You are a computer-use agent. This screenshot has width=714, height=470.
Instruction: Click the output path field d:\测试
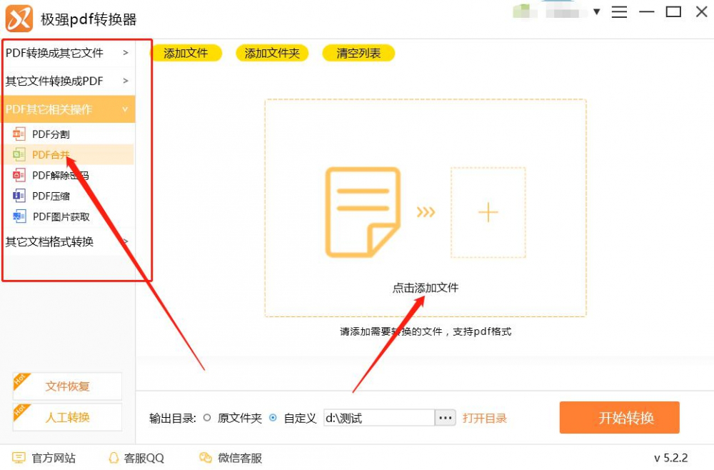pos(379,418)
